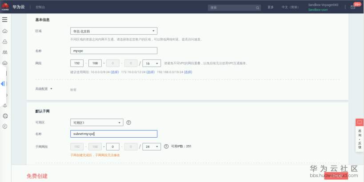Click the second network octet field 168
This screenshot has width=364, height=182.
pos(95,63)
